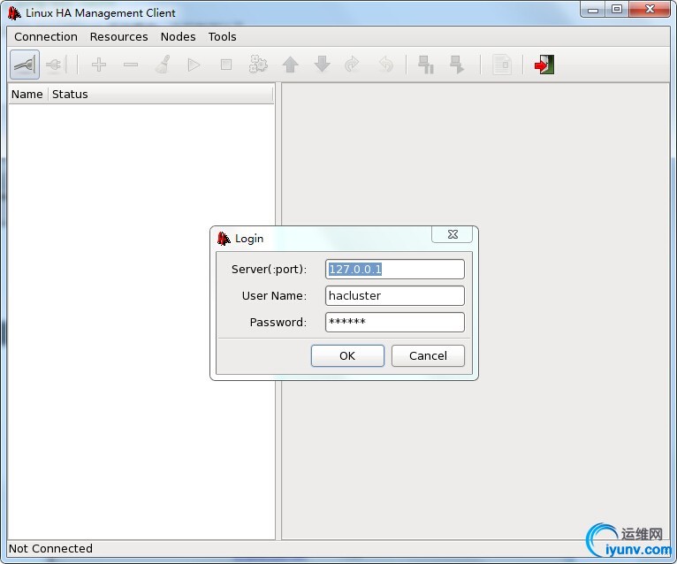The height and width of the screenshot is (564, 677).
Task: Click the curved back-arrow (undo migrate) icon
Action: click(385, 65)
